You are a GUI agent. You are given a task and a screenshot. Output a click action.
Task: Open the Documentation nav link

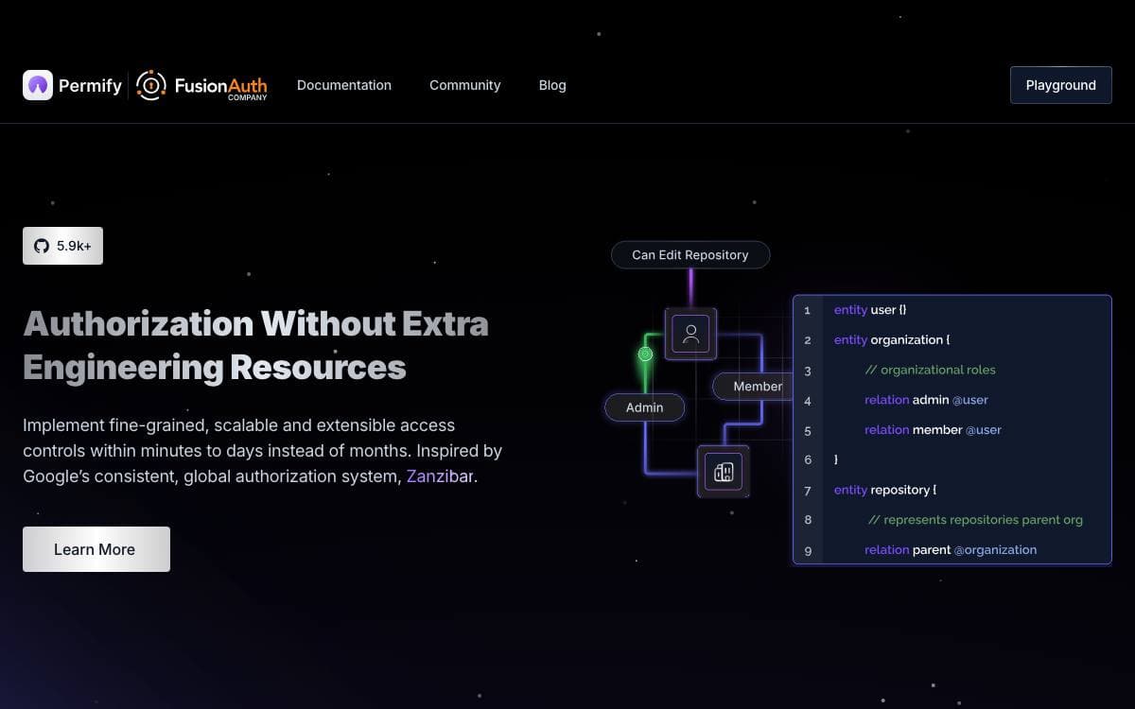point(344,85)
